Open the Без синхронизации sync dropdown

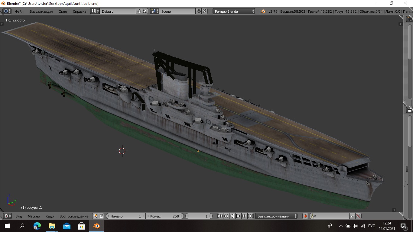pyautogui.click(x=276, y=216)
